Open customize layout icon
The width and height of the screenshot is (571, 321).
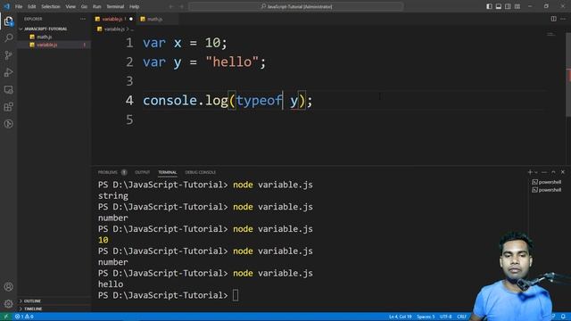[517, 6]
